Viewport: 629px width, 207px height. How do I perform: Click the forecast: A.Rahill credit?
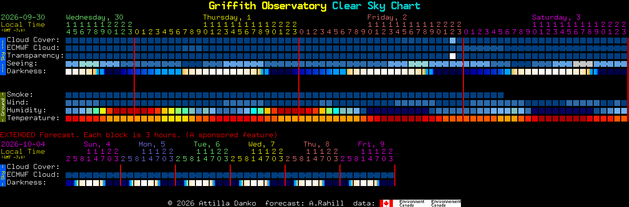pos(304,203)
